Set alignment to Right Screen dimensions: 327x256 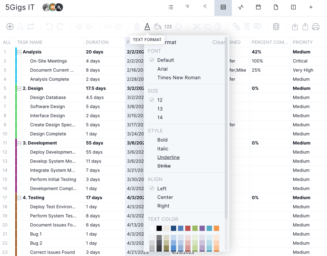(163, 206)
